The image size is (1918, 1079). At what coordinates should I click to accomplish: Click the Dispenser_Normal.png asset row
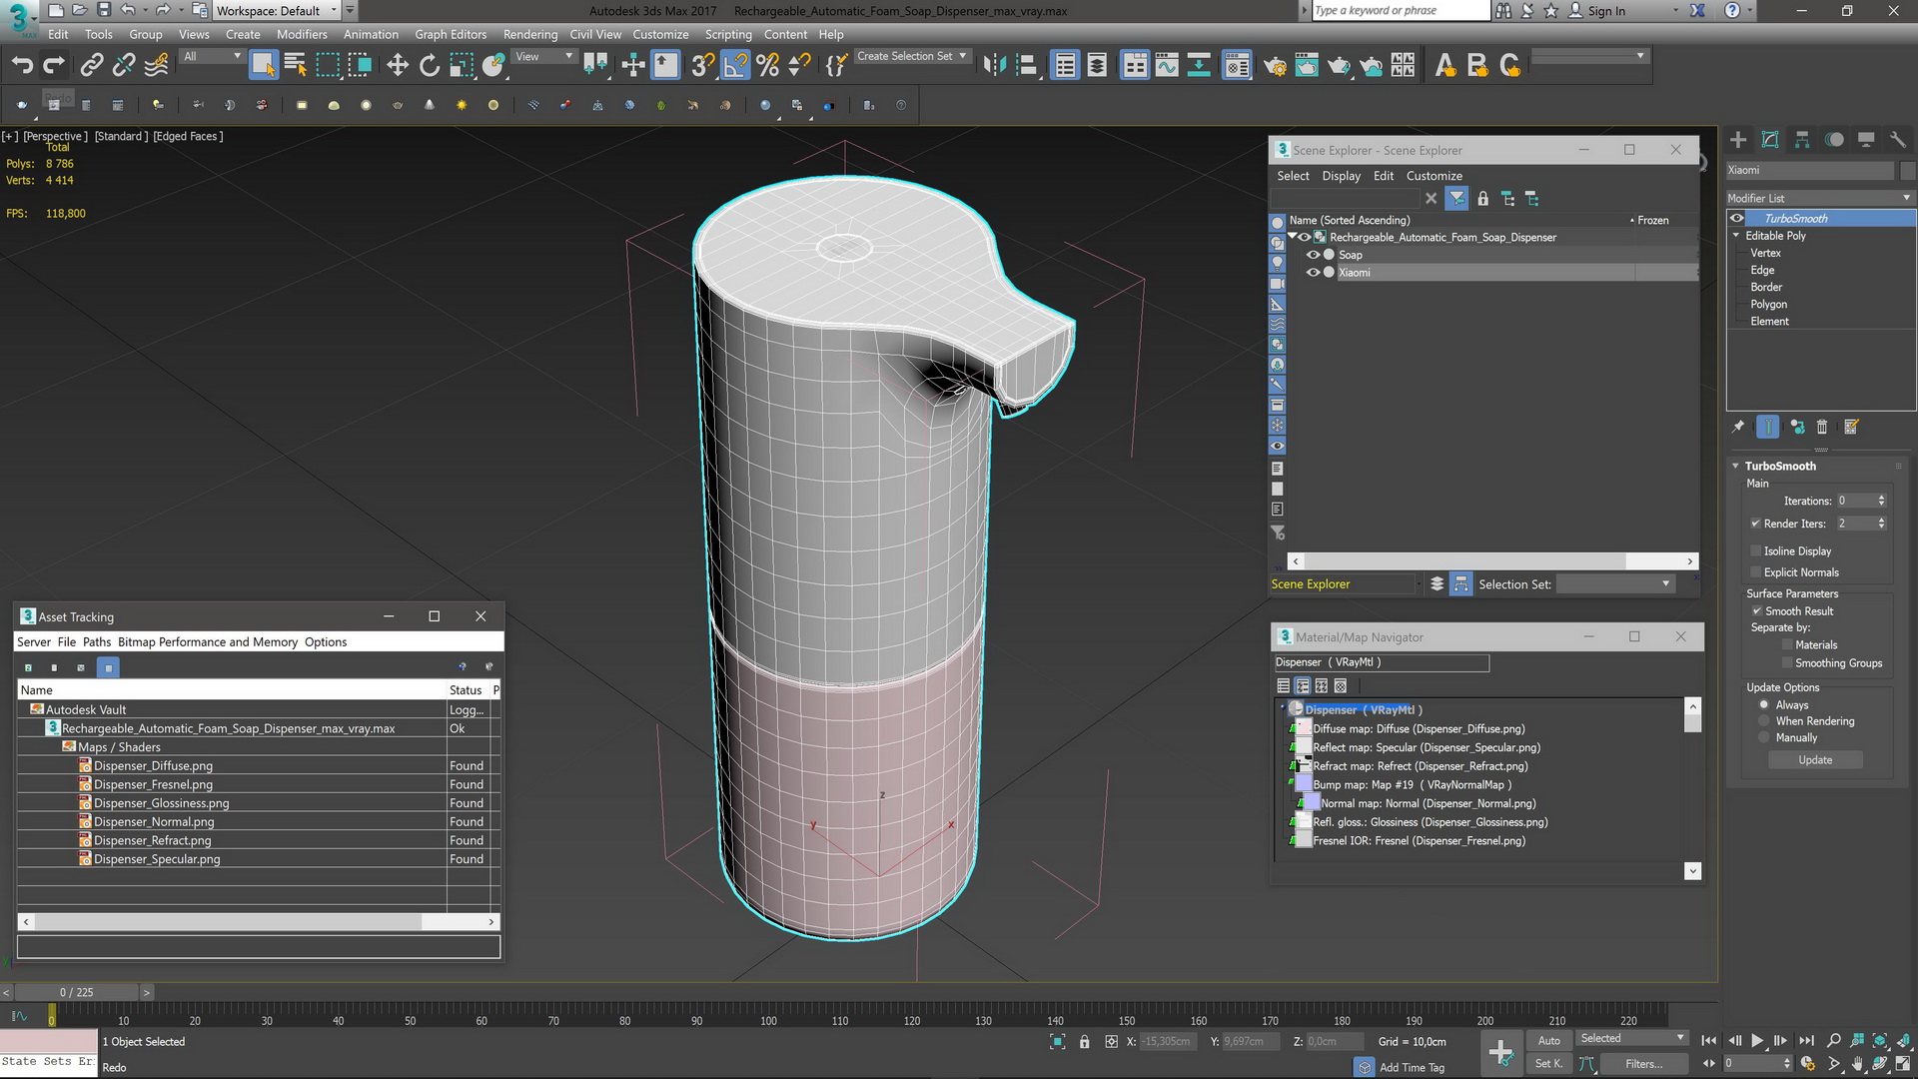(154, 822)
